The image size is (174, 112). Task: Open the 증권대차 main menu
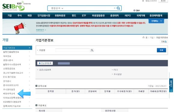pos(114,16)
